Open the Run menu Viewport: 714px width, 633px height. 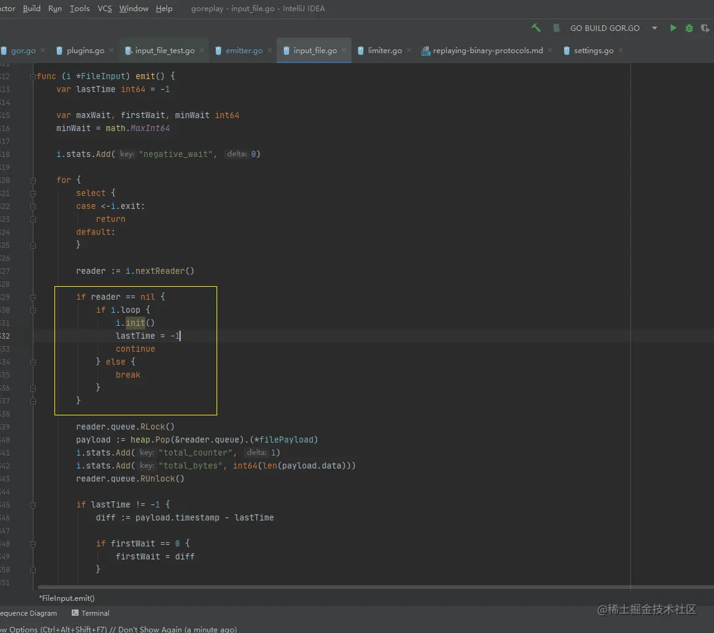(54, 8)
